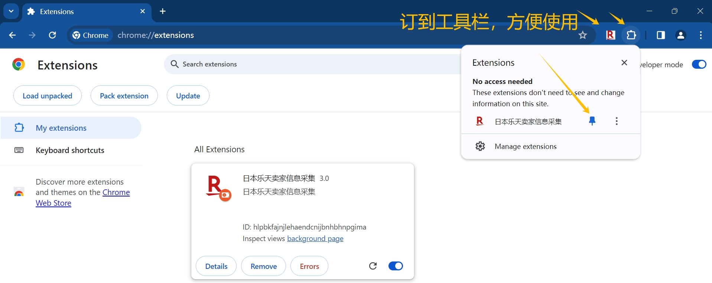Screen dimensions: 712x283
Task: Open Details for 日本乐天卖家信息采集
Action: (x=216, y=266)
